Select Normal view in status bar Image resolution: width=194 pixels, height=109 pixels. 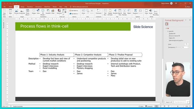point(156,106)
